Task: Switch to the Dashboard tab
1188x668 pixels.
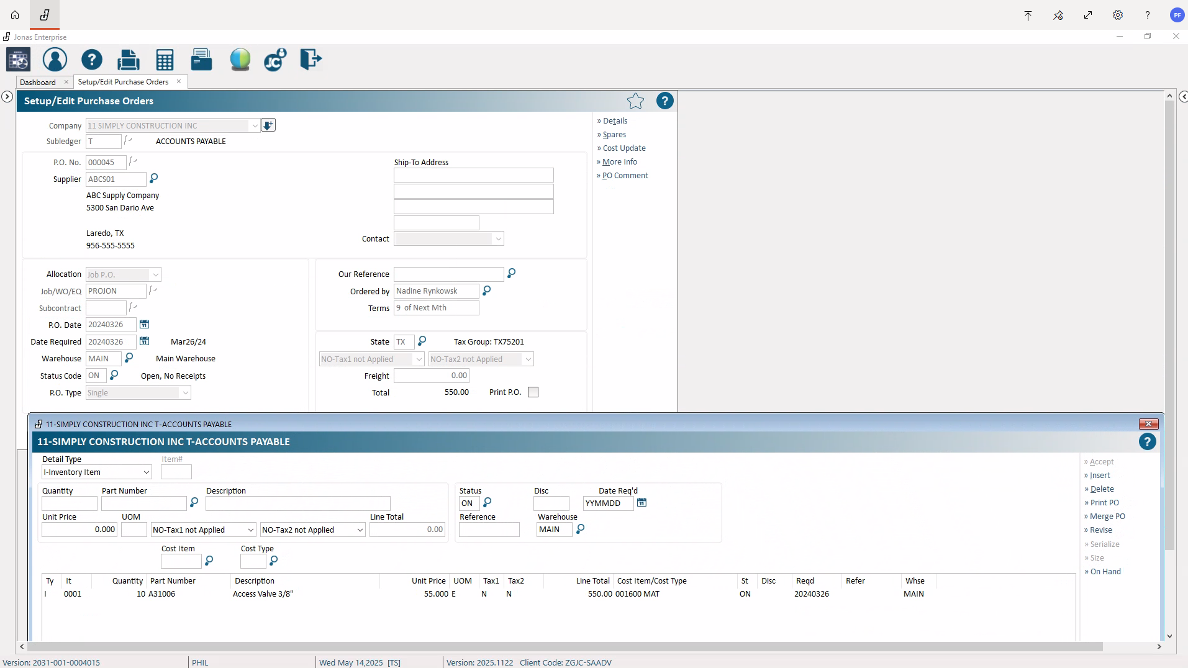Action: [x=37, y=82]
